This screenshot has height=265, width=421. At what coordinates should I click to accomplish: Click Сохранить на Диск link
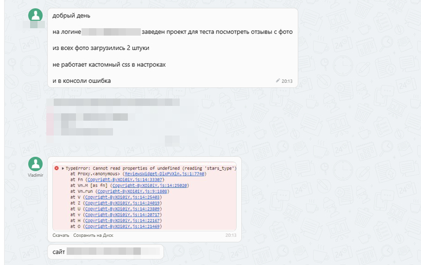92,235
